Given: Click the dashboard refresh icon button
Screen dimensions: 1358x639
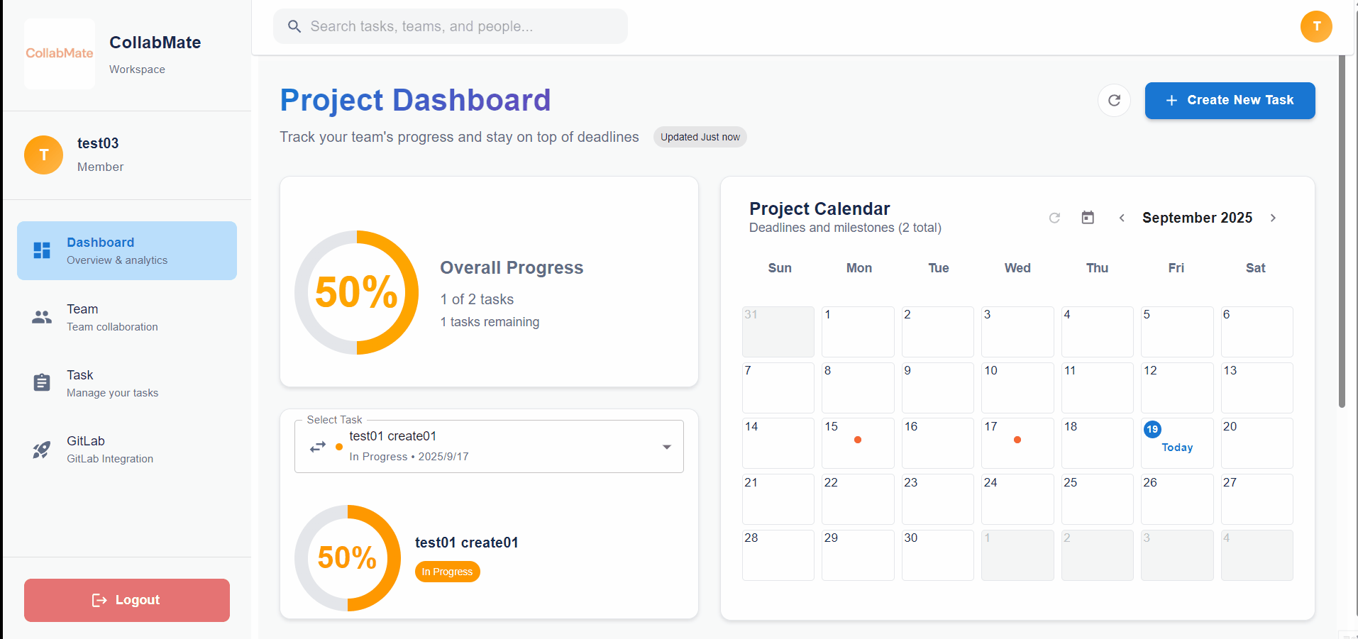Looking at the screenshot, I should coord(1114,100).
